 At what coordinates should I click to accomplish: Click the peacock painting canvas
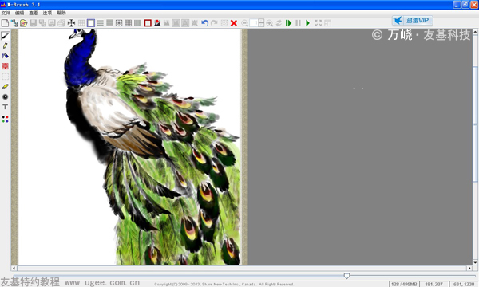pos(129,147)
